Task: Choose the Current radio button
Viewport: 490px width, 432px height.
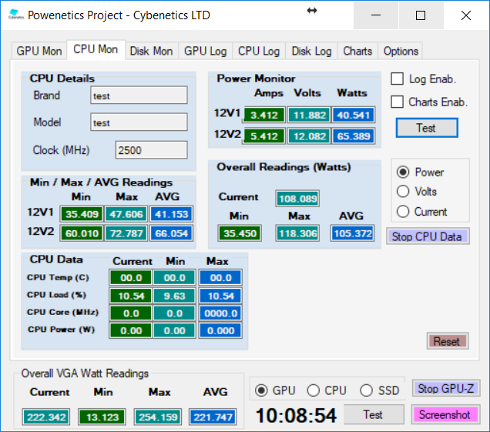Action: [403, 212]
